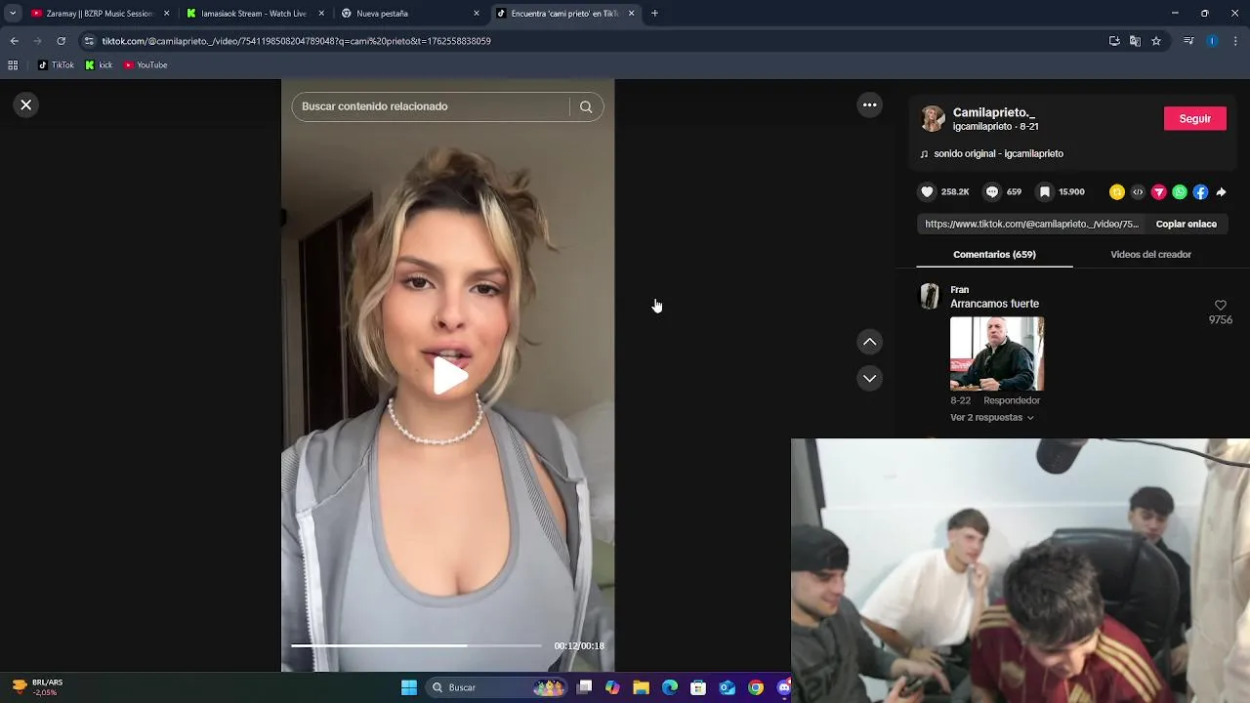Open the media controls icon
Viewport: 1250px width, 703px height.
[1188, 41]
